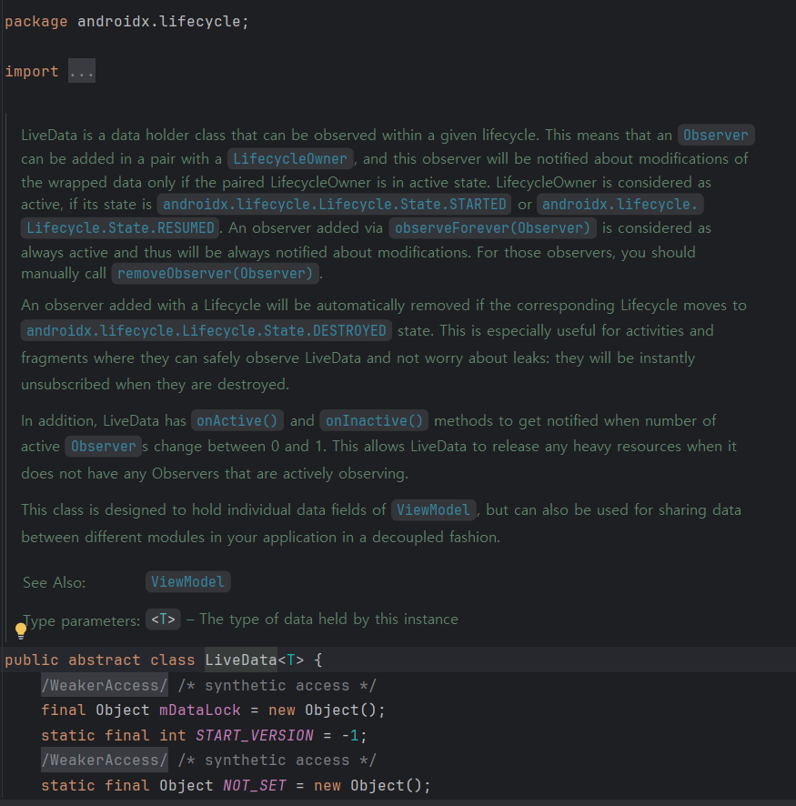Click the 'Type parameters:' label
The image size is (796, 806).
coord(81,621)
